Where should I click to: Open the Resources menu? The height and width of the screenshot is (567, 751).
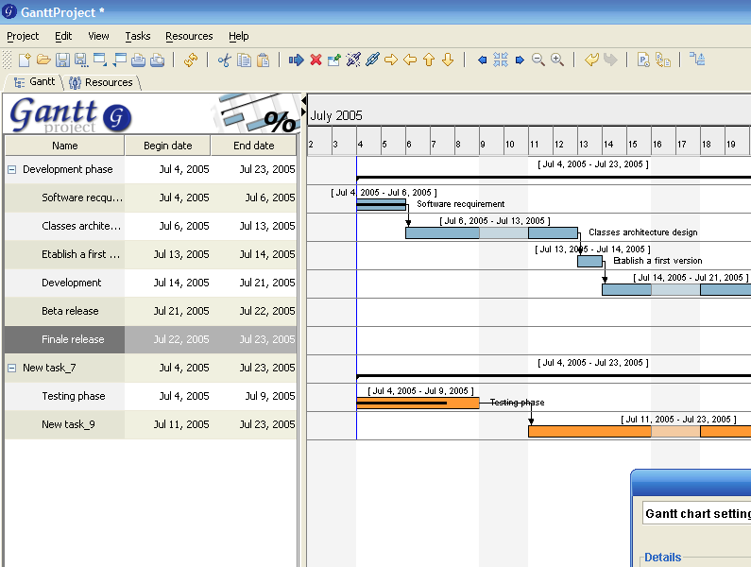tap(189, 37)
